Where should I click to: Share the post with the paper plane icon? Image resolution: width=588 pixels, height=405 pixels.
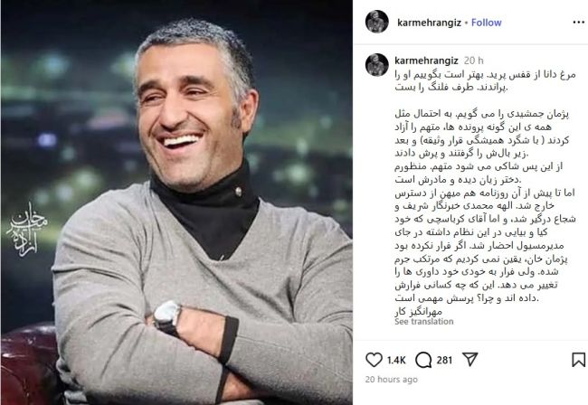[x=469, y=359]
